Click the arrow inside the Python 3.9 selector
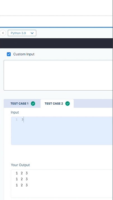The image size is (113, 200). [x=32, y=33]
